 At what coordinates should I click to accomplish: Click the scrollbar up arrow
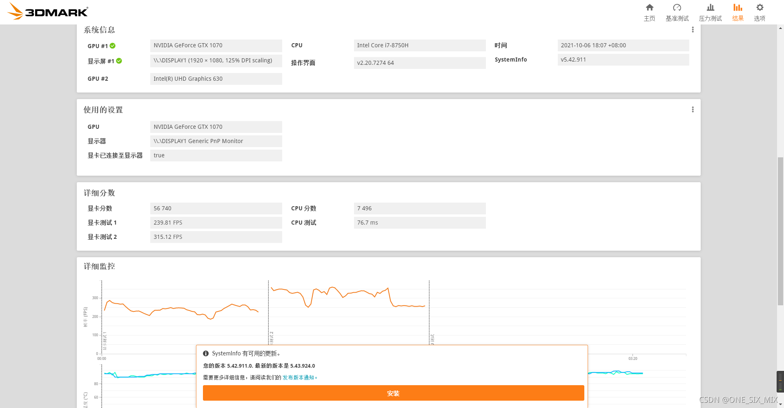click(x=780, y=28)
